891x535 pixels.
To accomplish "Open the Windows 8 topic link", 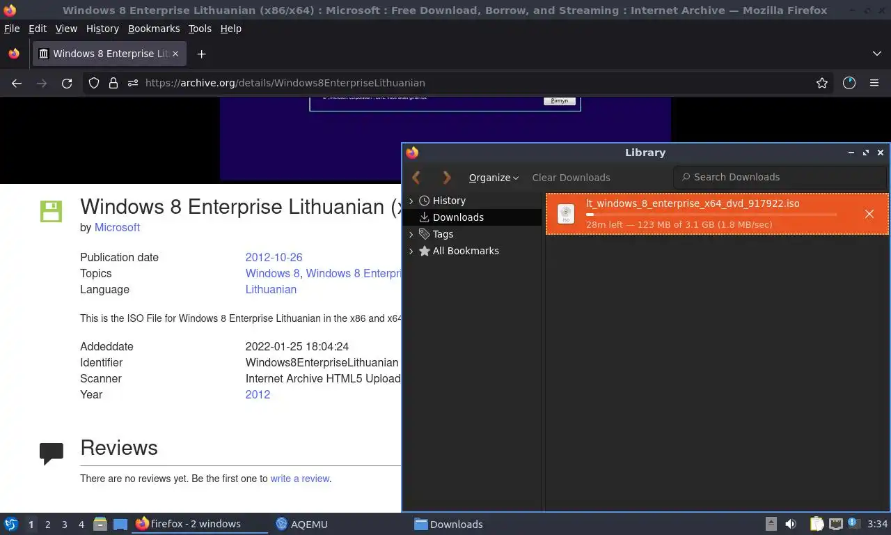I will (x=272, y=273).
